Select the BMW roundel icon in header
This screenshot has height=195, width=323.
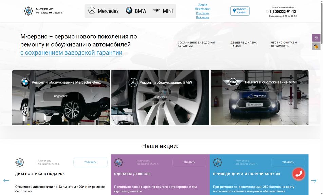[x=129, y=10]
